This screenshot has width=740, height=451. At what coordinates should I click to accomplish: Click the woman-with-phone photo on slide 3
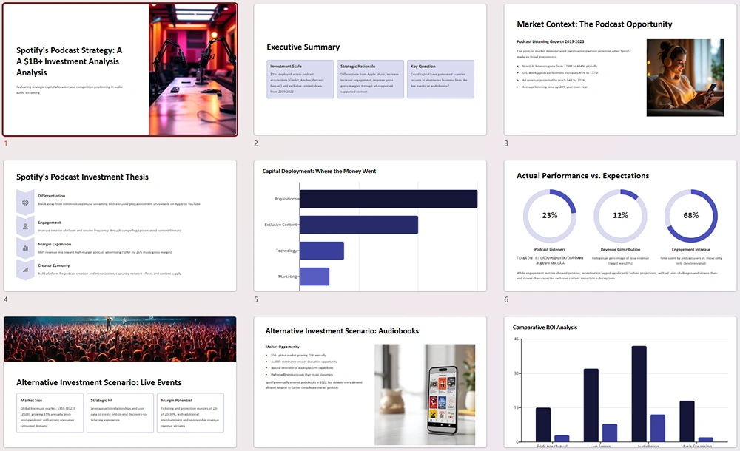686,78
